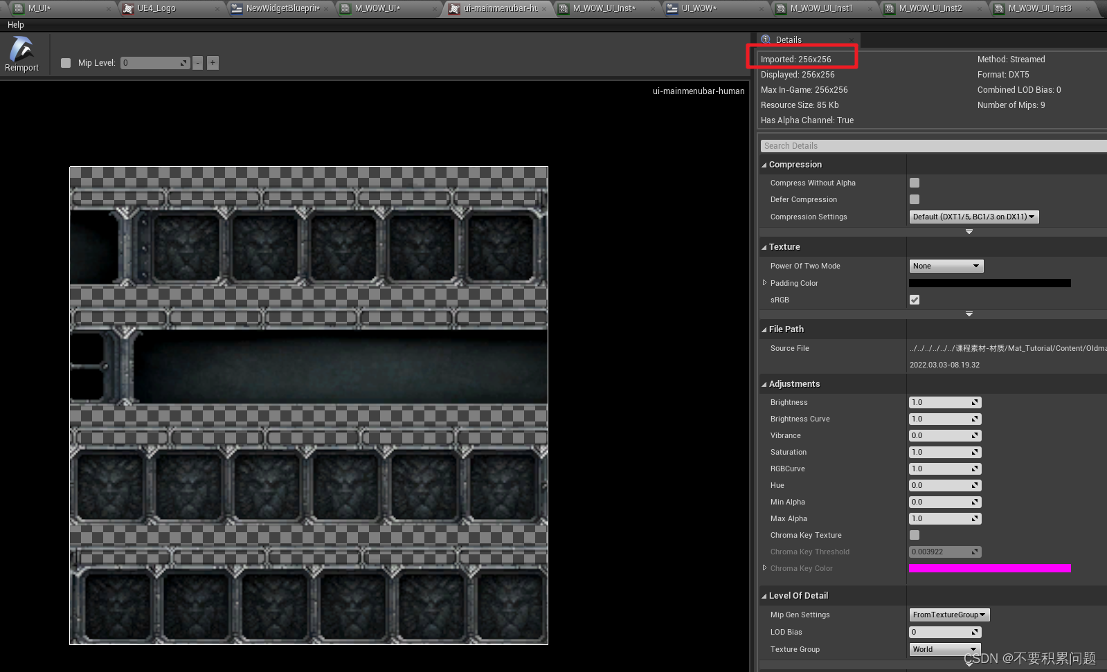
Task: Click the Saturation value field
Action: click(945, 452)
